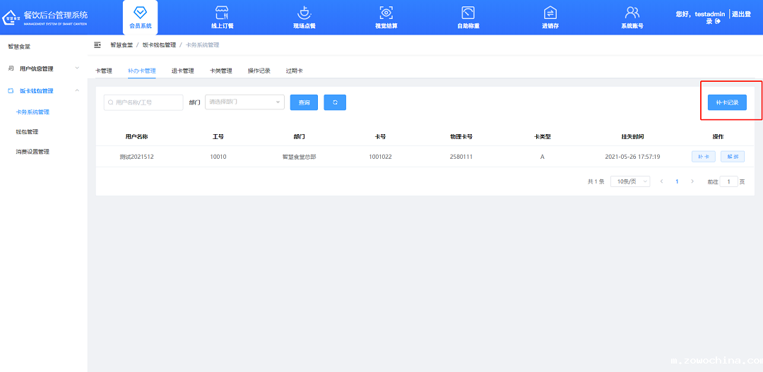Open the 进销存 module
The image size is (763, 372).
550,17
